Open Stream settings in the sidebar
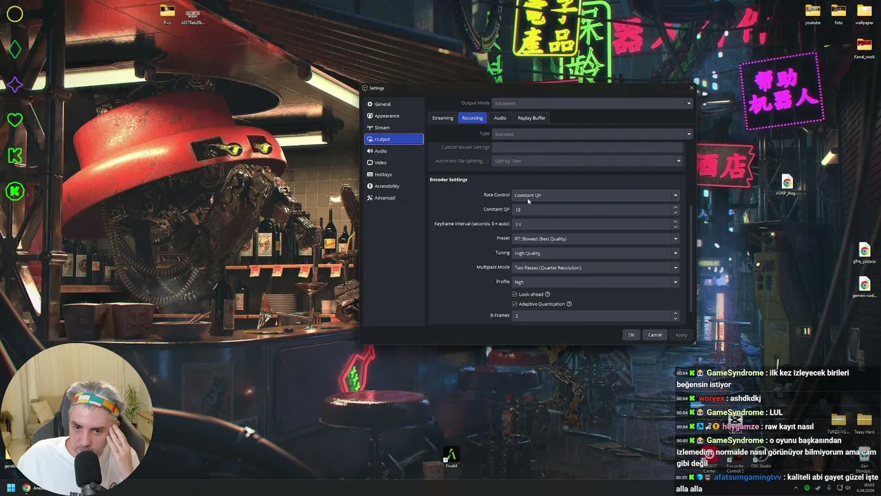Image resolution: width=881 pixels, height=496 pixels. pos(394,127)
